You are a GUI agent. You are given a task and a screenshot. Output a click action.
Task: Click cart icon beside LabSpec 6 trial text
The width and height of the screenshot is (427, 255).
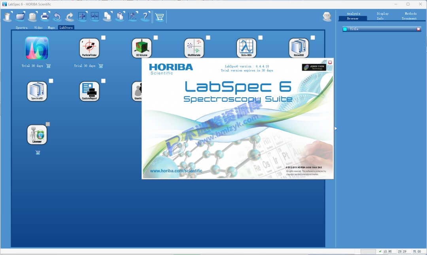48,66
